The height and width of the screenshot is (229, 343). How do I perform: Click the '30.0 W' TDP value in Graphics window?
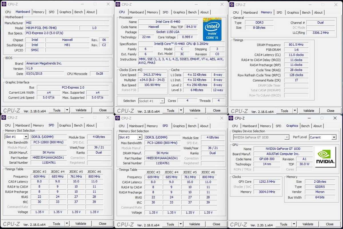(x=304, y=164)
